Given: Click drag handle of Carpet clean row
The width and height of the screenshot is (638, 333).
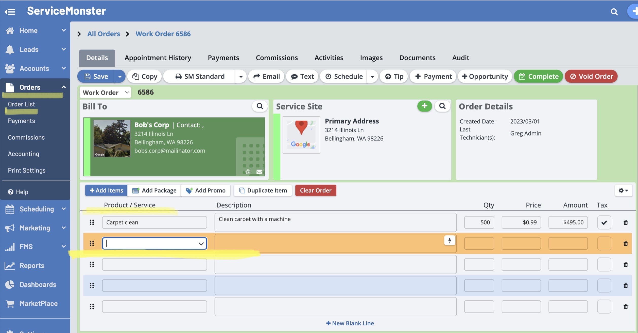Looking at the screenshot, I should (92, 222).
